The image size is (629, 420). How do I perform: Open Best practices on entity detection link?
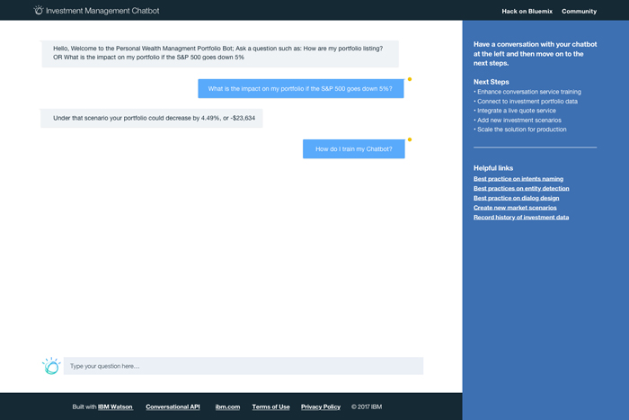tap(521, 188)
